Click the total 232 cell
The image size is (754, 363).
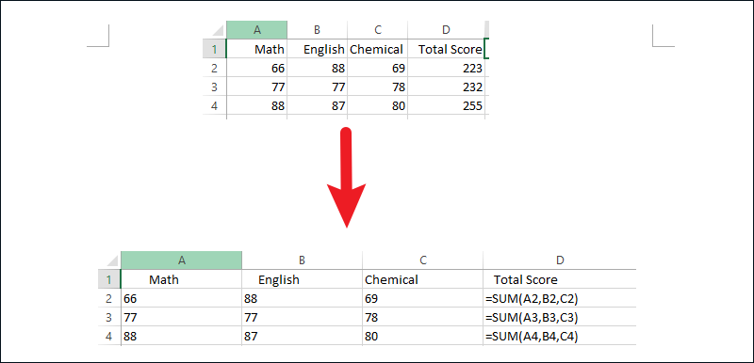pos(446,87)
